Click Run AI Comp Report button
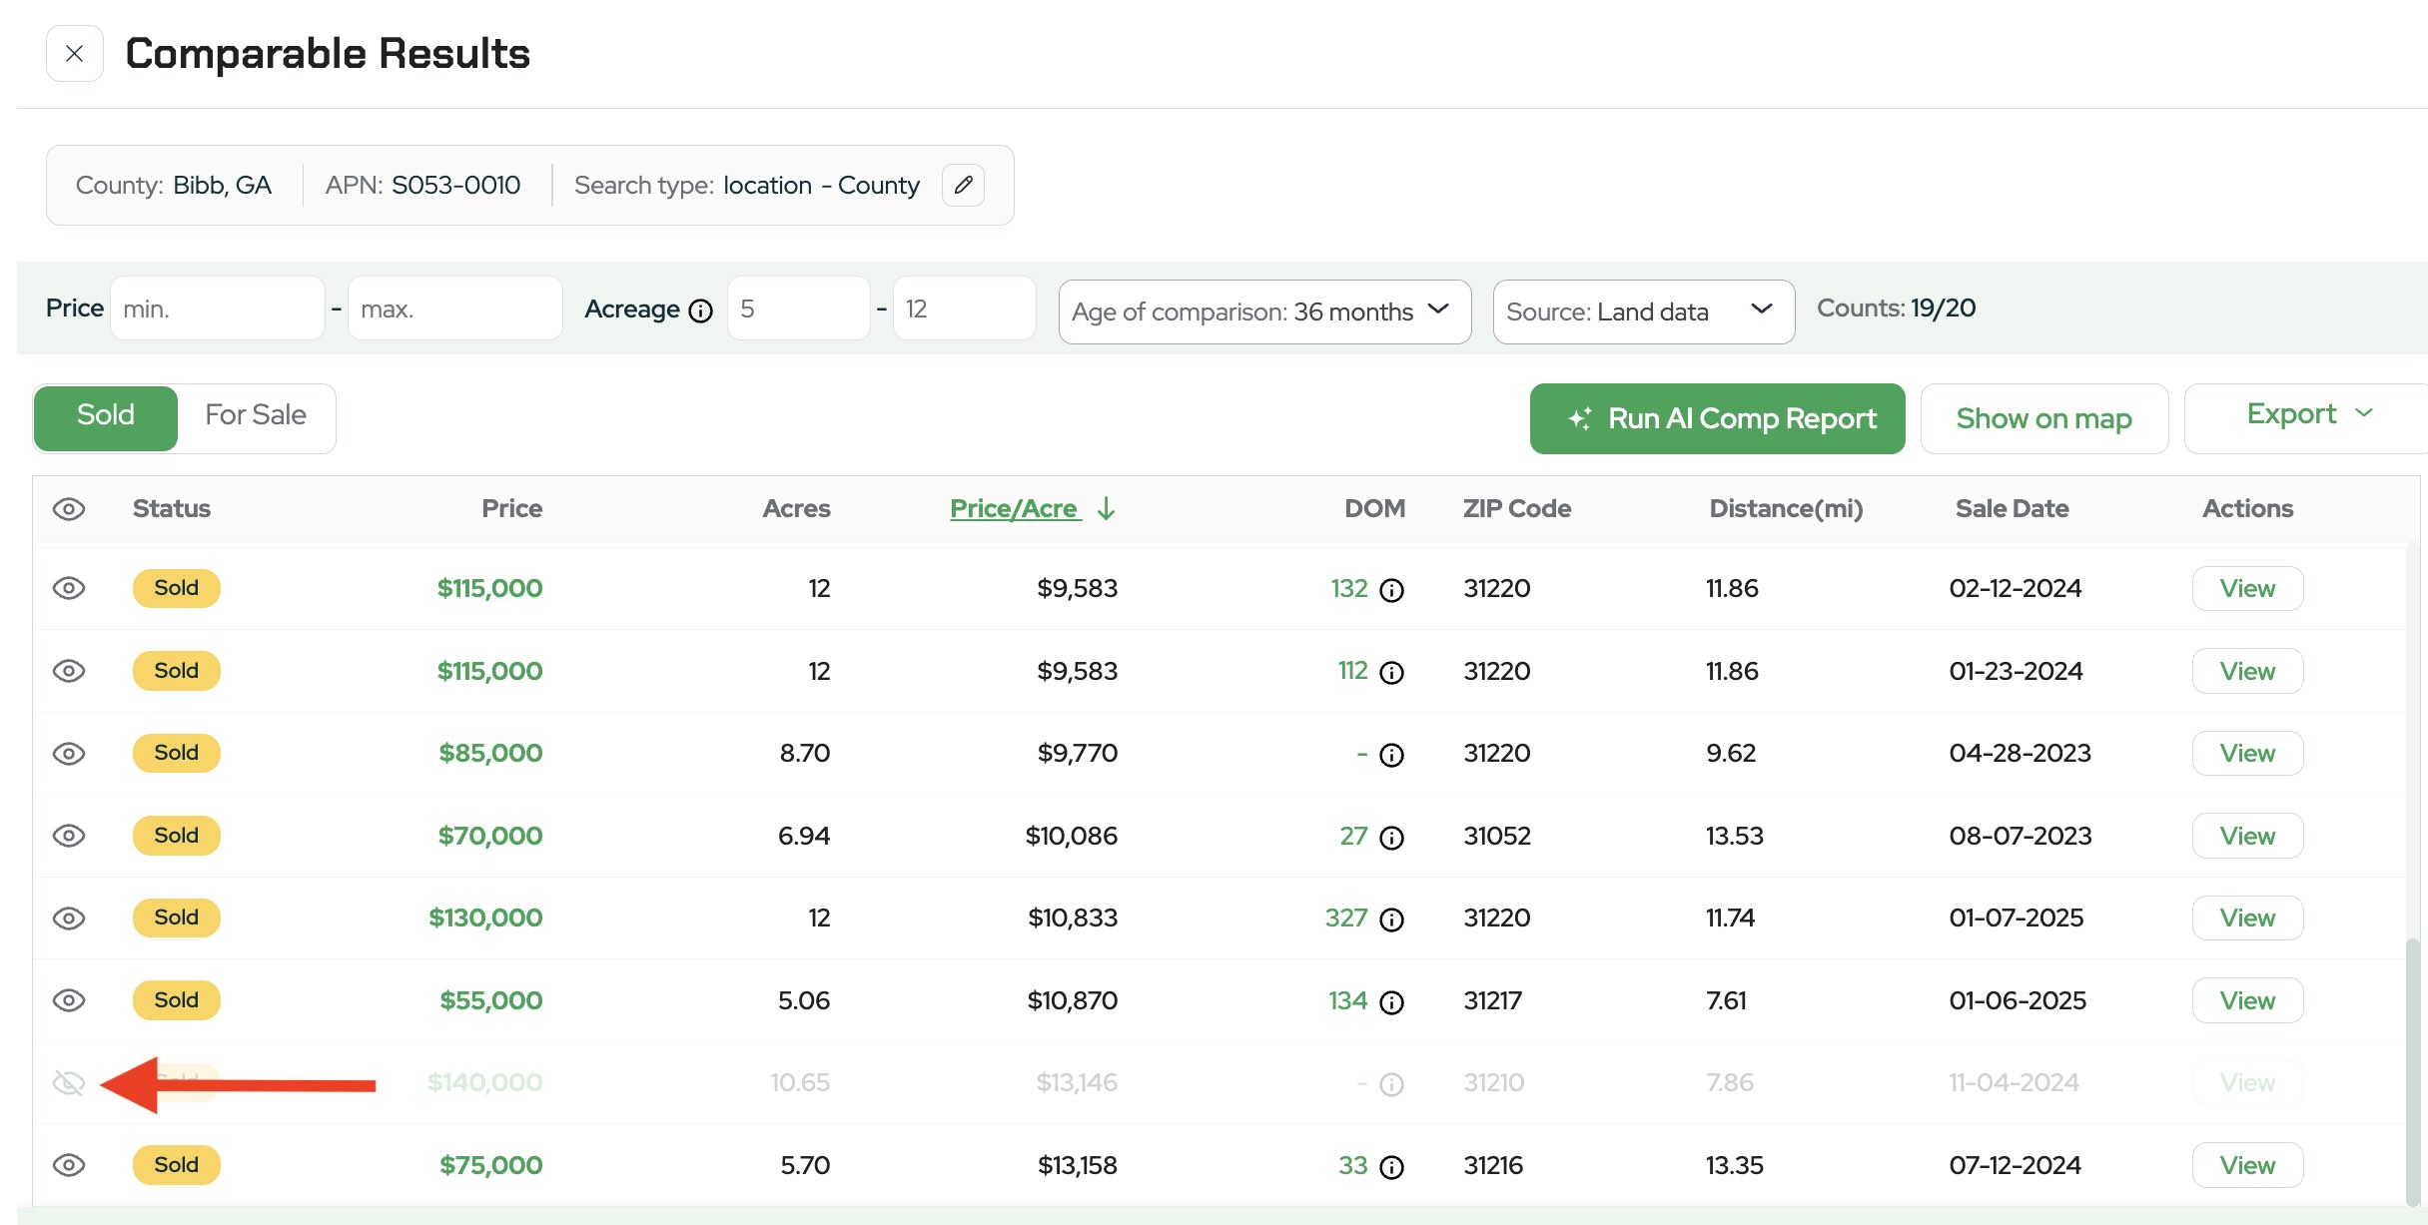This screenshot has height=1225, width=2428. [x=1717, y=418]
